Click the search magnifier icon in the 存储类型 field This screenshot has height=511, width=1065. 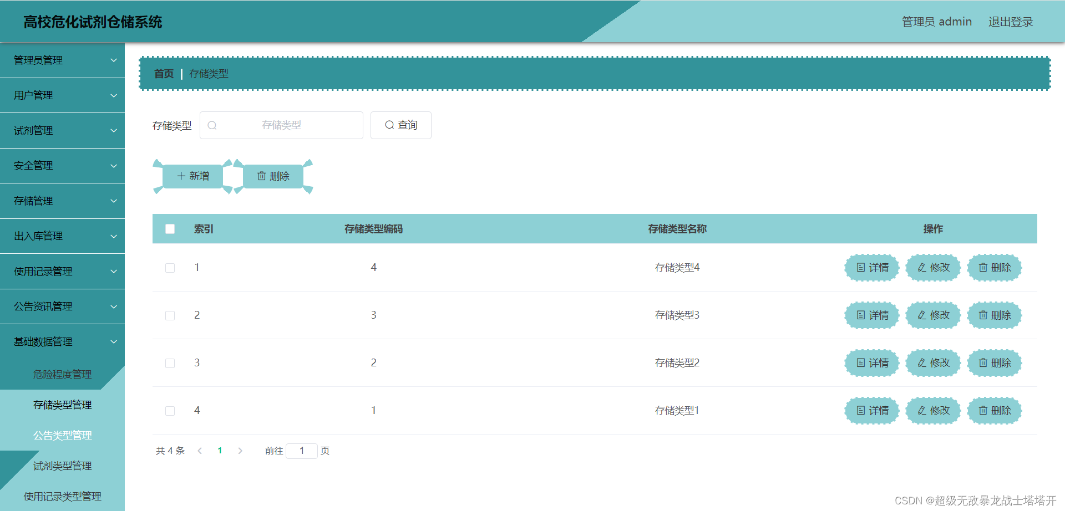212,125
